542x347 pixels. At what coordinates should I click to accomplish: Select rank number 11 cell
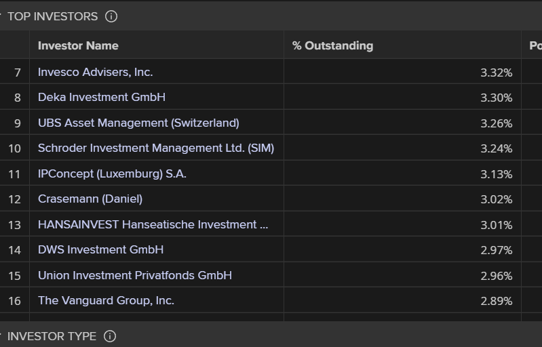tap(14, 173)
